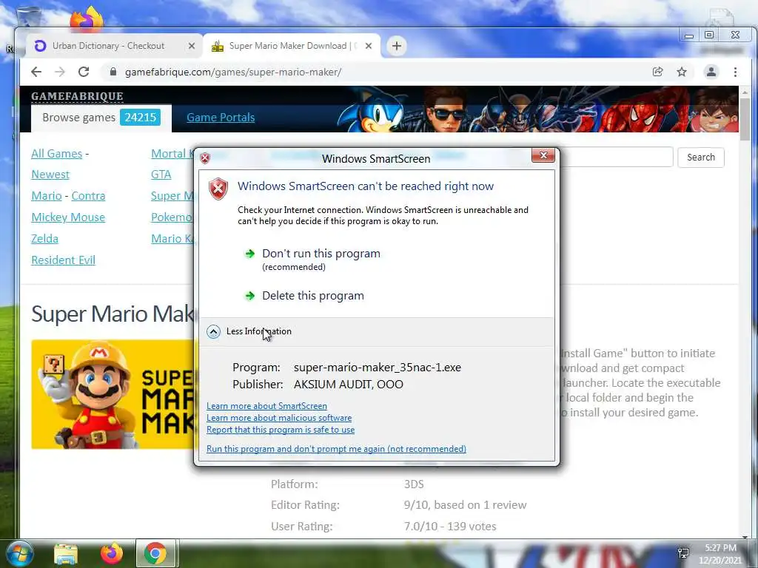Click the padlock site security icon
Screen dimensions: 758x568
click(x=113, y=72)
